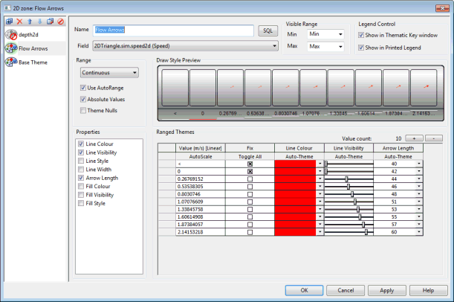Click the Line Colour column header
The width and height of the screenshot is (454, 302).
[x=299, y=148]
